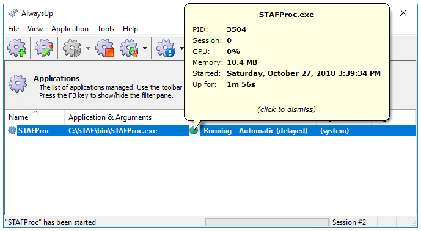
Task: Click the green status circle for STAFProc
Action: [194, 130]
